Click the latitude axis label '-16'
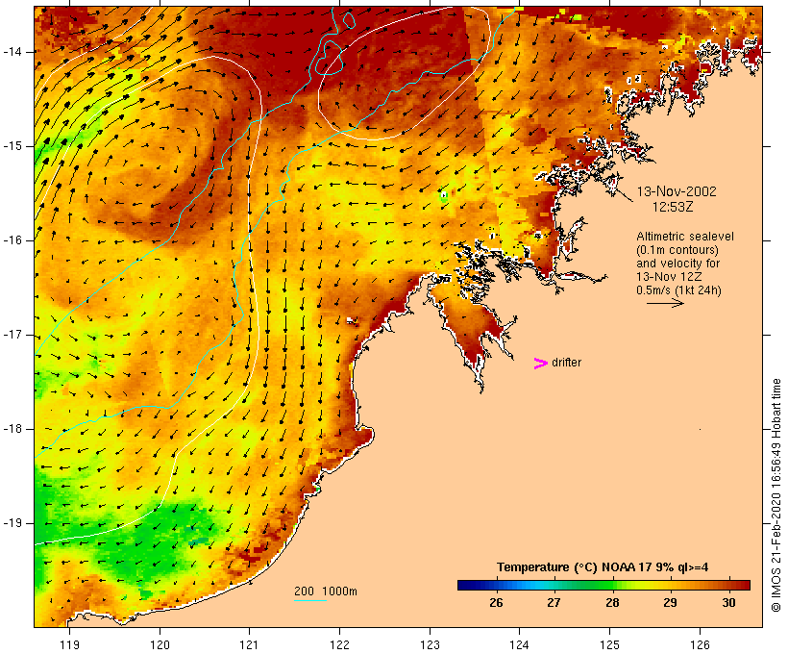The image size is (788, 654). coord(12,240)
